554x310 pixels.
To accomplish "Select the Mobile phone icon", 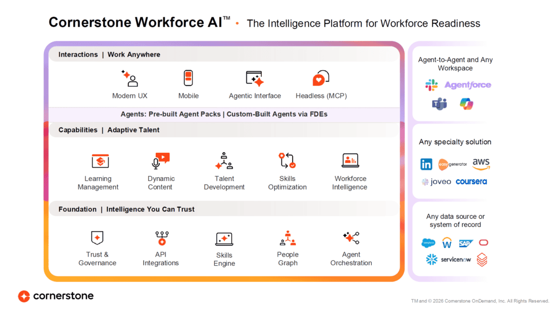I will pyautogui.click(x=188, y=78).
